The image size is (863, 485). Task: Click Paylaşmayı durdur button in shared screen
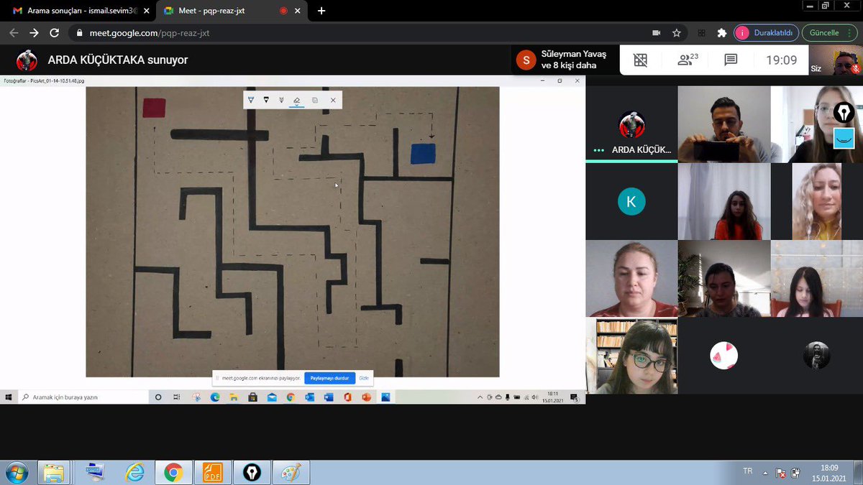click(x=329, y=378)
